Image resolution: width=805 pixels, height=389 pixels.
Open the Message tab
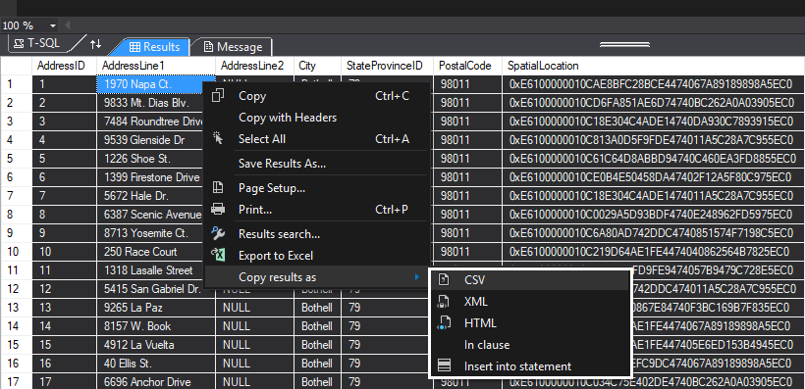tap(233, 47)
